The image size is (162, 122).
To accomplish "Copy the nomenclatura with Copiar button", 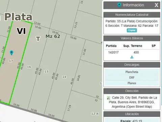I will click(x=132, y=30).
